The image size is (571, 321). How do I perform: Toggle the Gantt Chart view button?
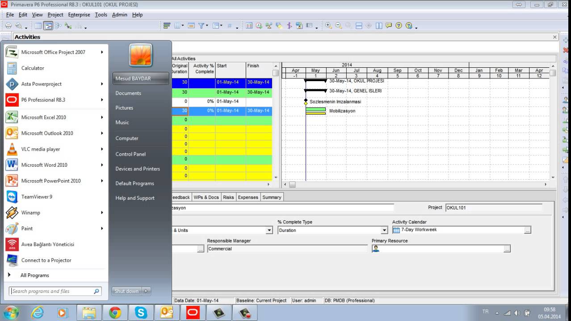coord(48,26)
